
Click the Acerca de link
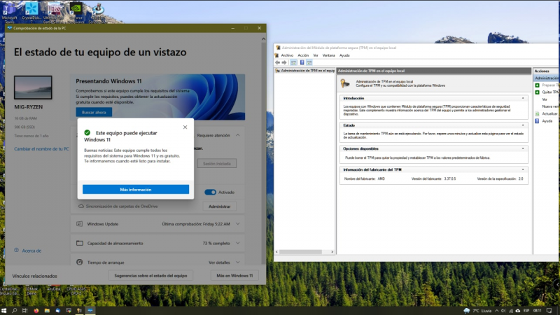pyautogui.click(x=31, y=251)
